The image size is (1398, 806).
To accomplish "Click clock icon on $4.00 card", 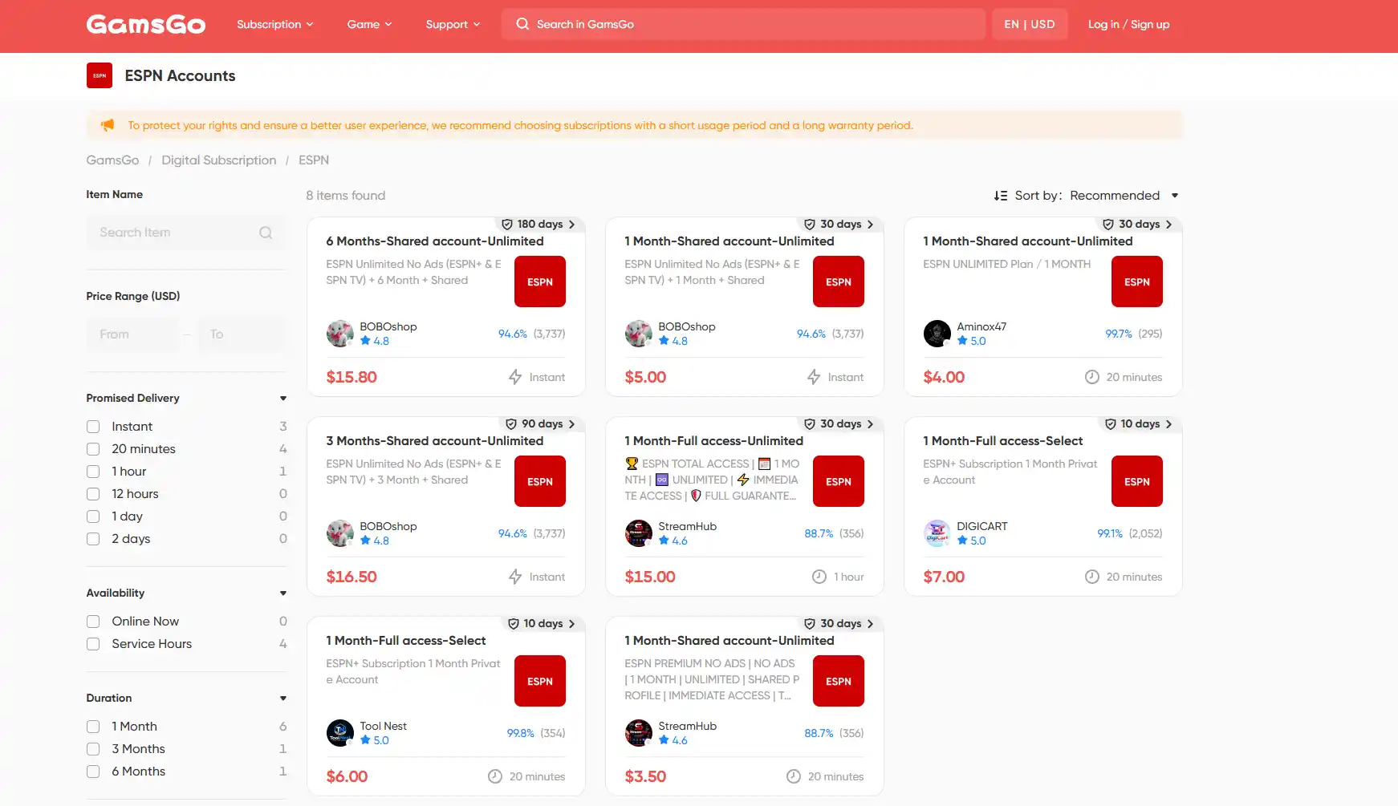I will (1092, 377).
